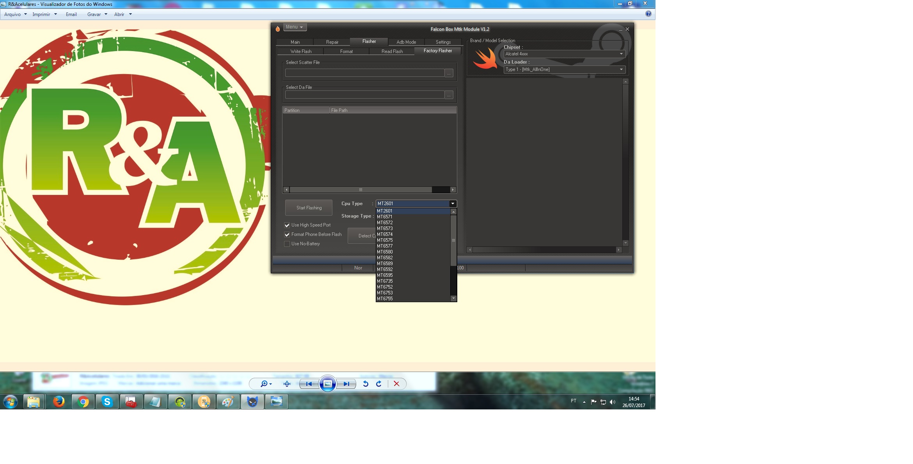Viewport: 913px width, 464px height.
Task: Open the Da Loader type dropdown
Action: 564,69
